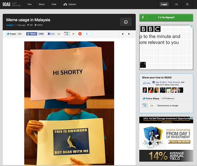The width and height of the screenshot is (197, 166).
Task: Click the AdChoices icon on BBC ad
Action: tap(192, 26)
